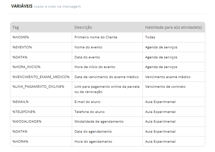Click 'Agenda de serviços' in the %HORA_INICIO% row
This screenshot has width=215, height=152.
161,67
